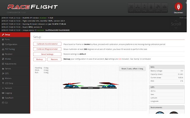Click the Board: SPK2 log line
The height and width of the screenshot is (118, 190).
[21, 27]
